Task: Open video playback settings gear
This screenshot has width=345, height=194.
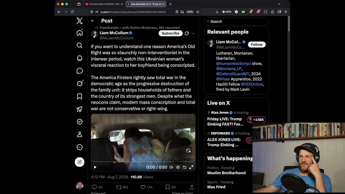Action: click(178, 167)
